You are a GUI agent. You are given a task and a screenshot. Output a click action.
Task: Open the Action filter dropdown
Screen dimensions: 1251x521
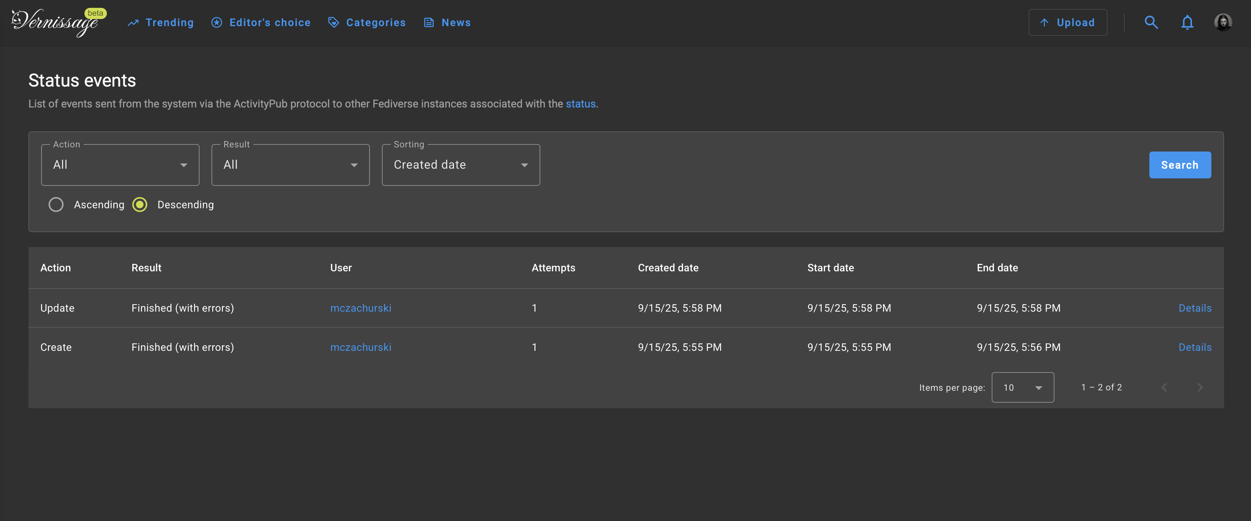tap(120, 165)
